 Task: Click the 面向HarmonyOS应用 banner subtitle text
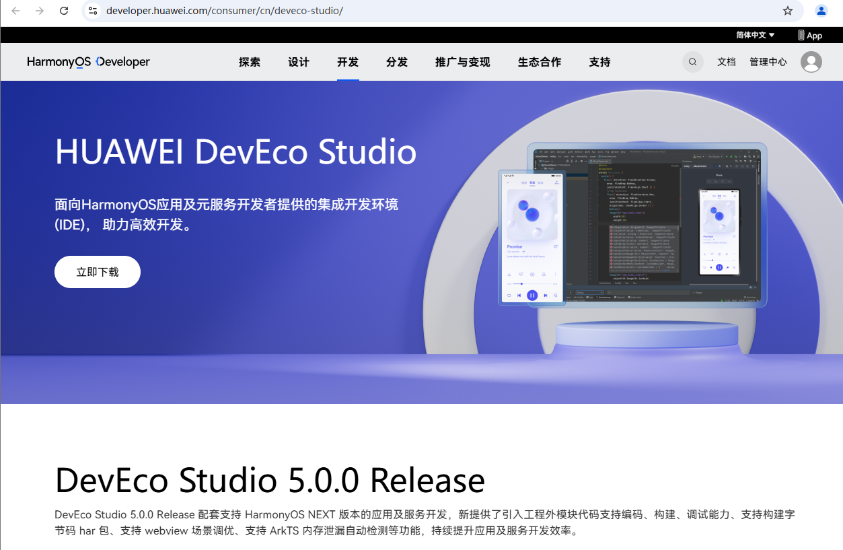[226, 214]
